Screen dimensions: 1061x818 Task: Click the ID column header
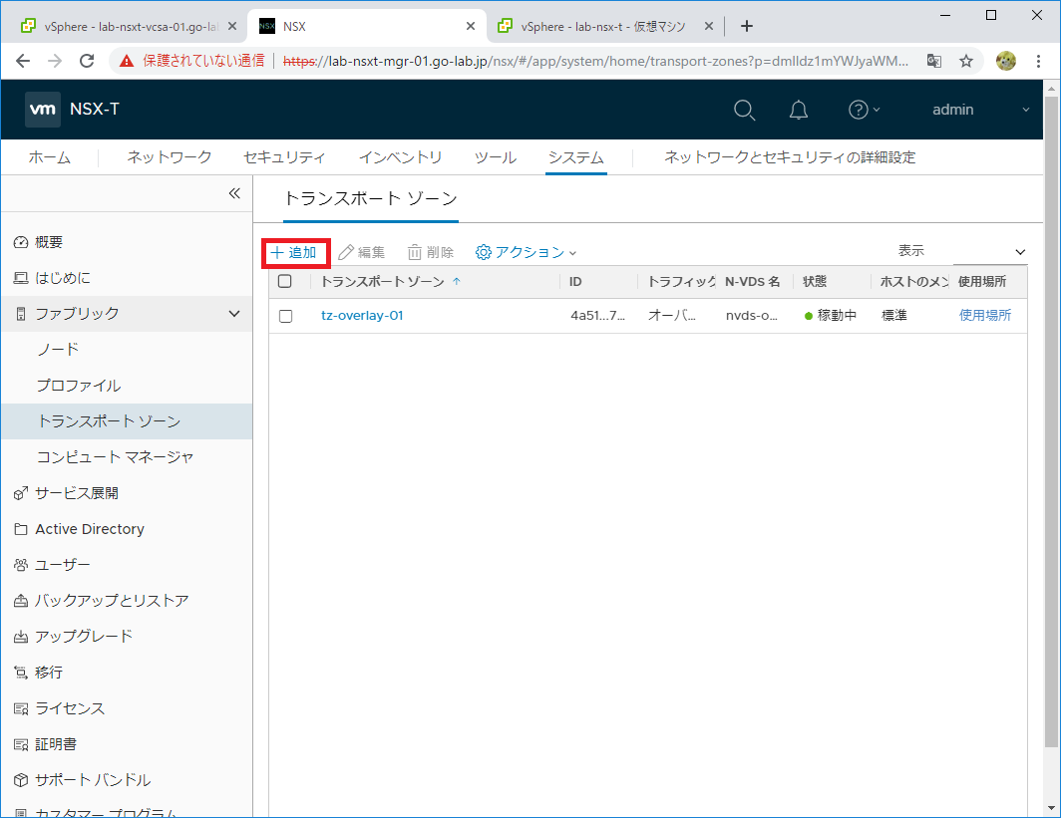click(x=575, y=281)
